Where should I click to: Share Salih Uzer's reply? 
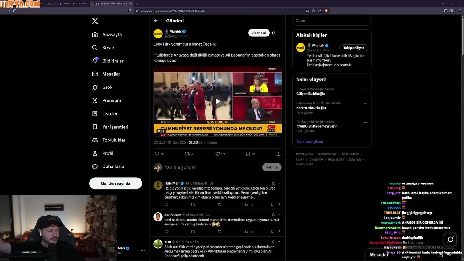coord(279,232)
